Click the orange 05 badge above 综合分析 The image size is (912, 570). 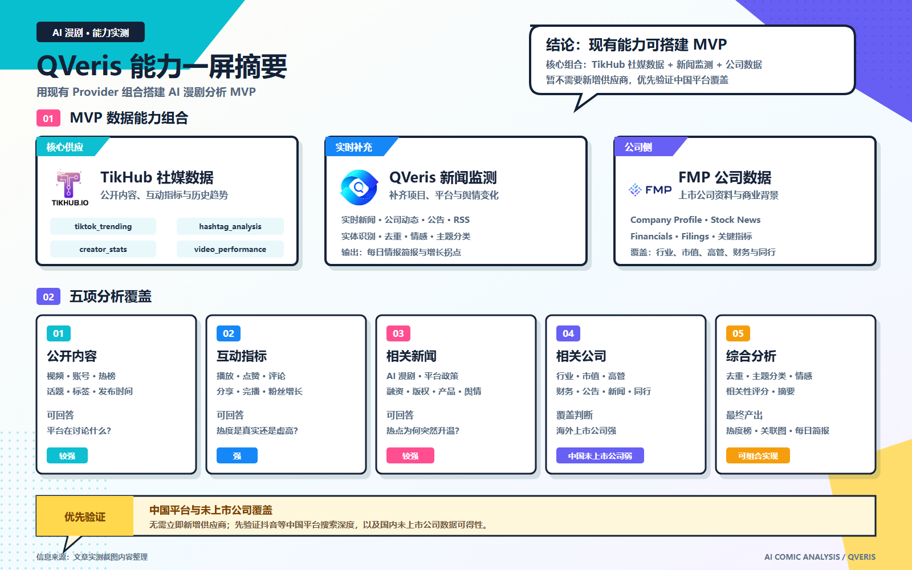[738, 333]
